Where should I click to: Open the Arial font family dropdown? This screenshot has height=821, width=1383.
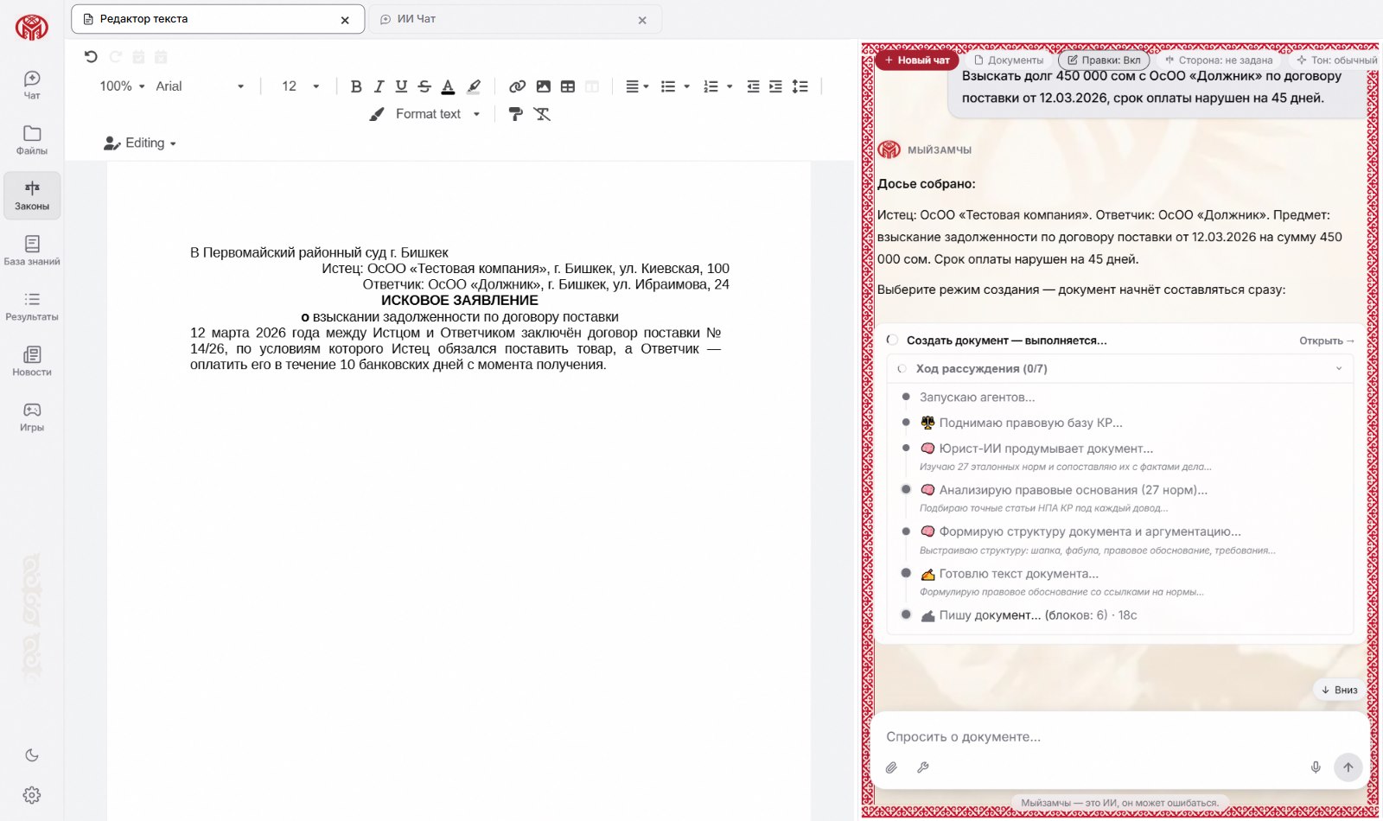(x=200, y=86)
